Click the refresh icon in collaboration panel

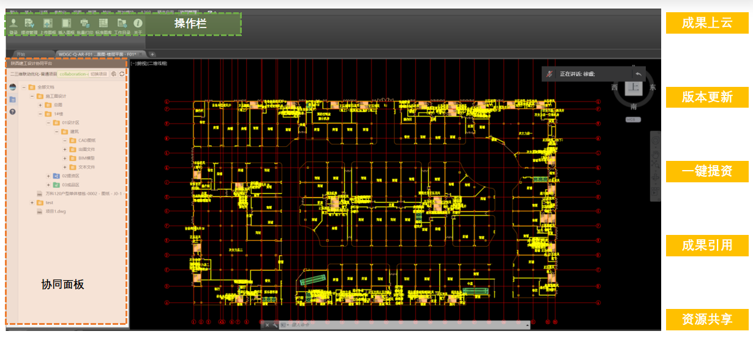122,74
